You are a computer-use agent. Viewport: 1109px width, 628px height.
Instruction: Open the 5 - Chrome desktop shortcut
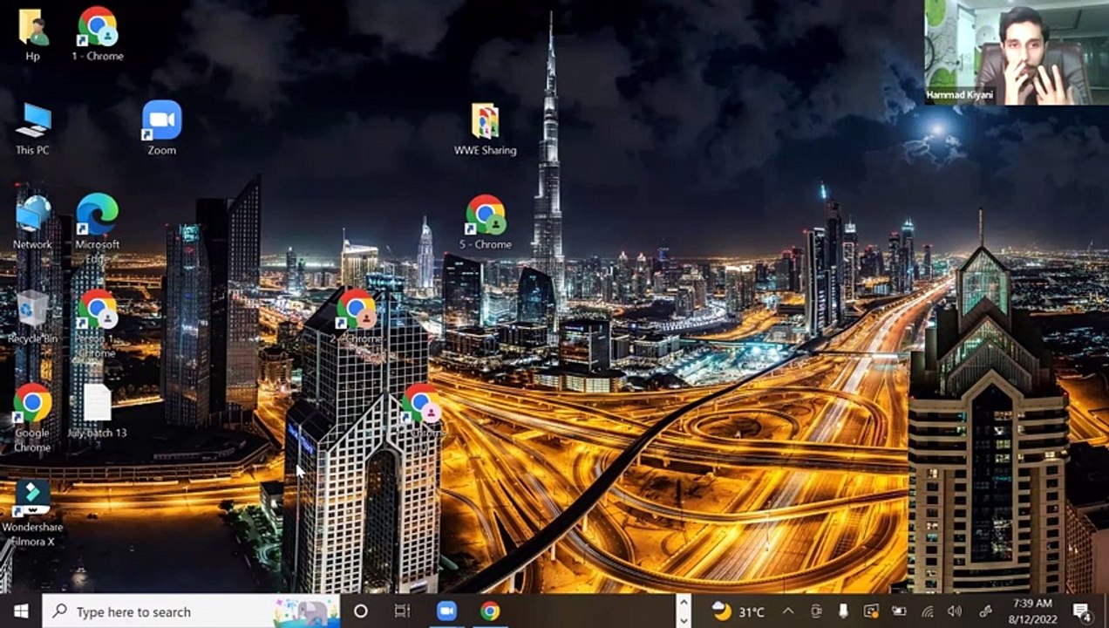click(x=486, y=222)
